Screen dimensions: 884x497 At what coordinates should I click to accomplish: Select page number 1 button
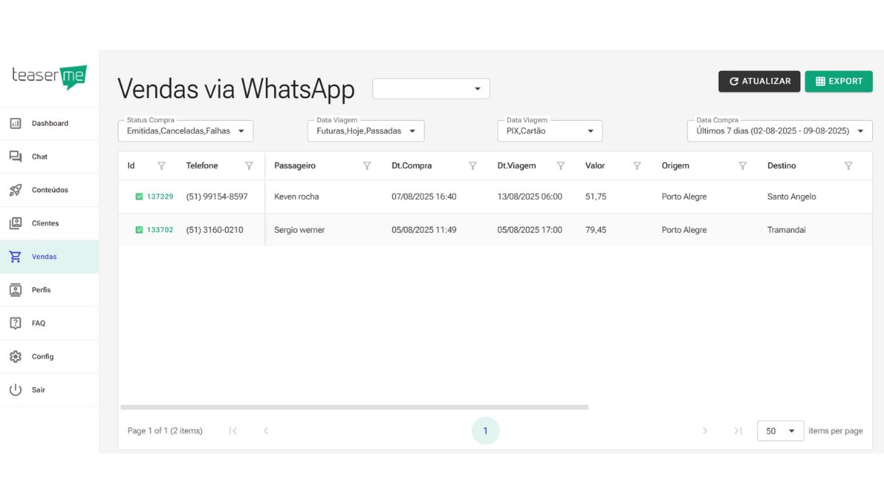(x=485, y=431)
